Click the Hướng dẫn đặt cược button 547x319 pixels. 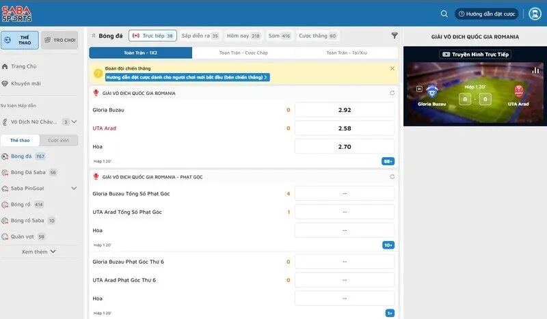(488, 14)
